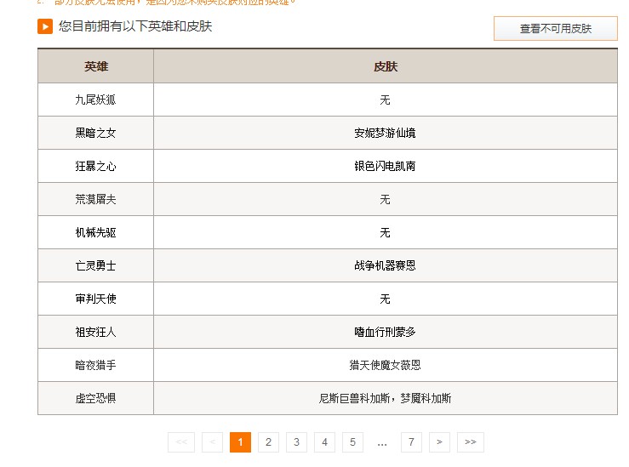Select hero 荒漠屠夫 cell
The height and width of the screenshot is (467, 629).
click(x=96, y=199)
